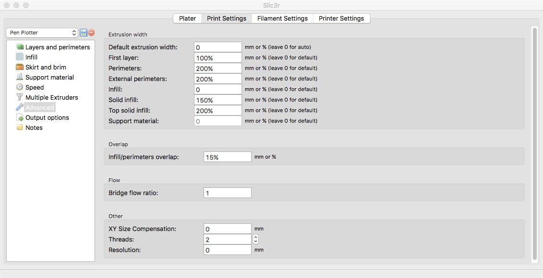Open the Filament Settings tab
This screenshot has height=278, width=543.
pos(282,18)
